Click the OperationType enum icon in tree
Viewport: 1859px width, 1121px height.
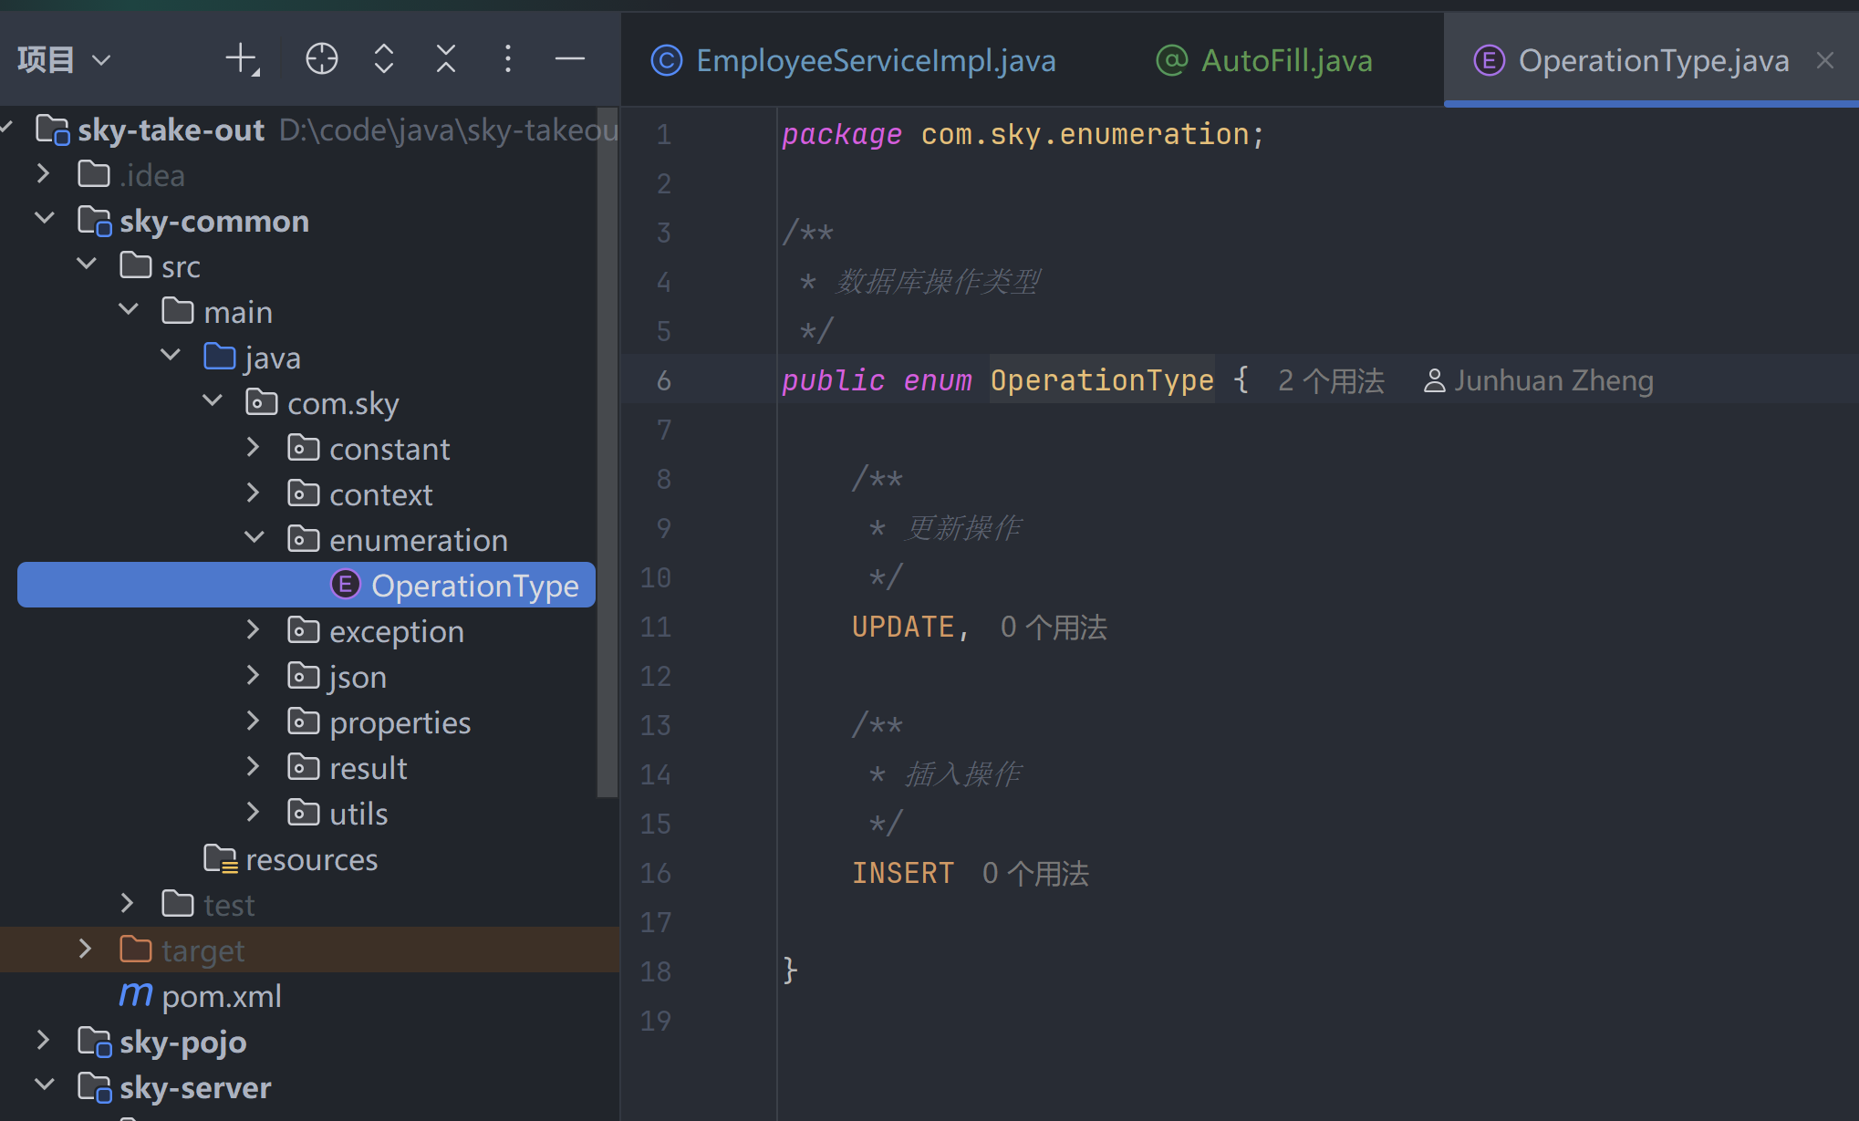[x=345, y=585]
